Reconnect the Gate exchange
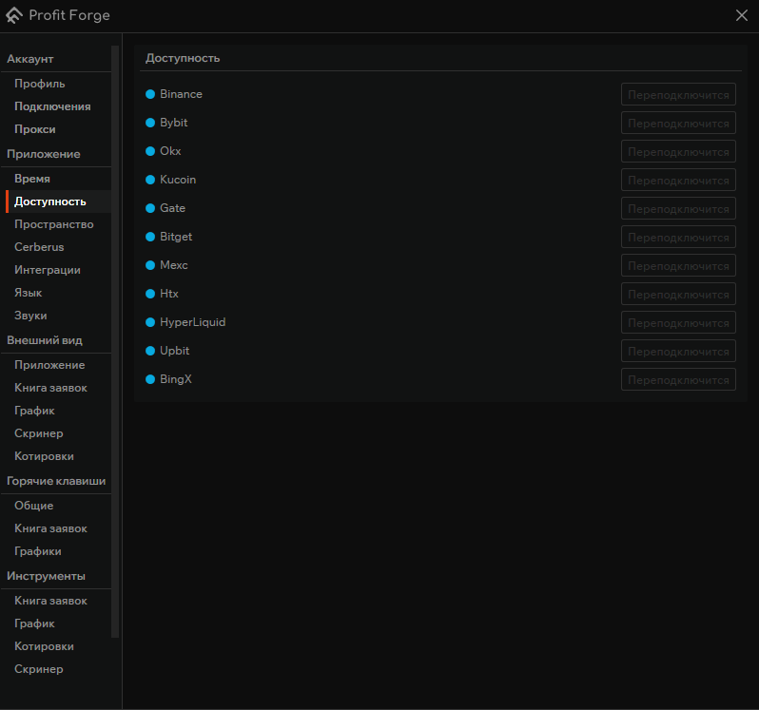The image size is (759, 710). (x=678, y=208)
